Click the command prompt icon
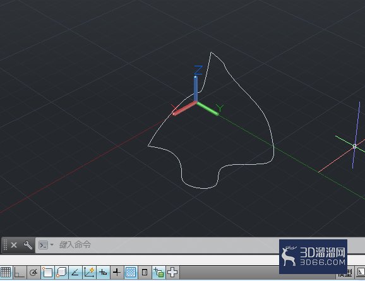 click(43, 245)
